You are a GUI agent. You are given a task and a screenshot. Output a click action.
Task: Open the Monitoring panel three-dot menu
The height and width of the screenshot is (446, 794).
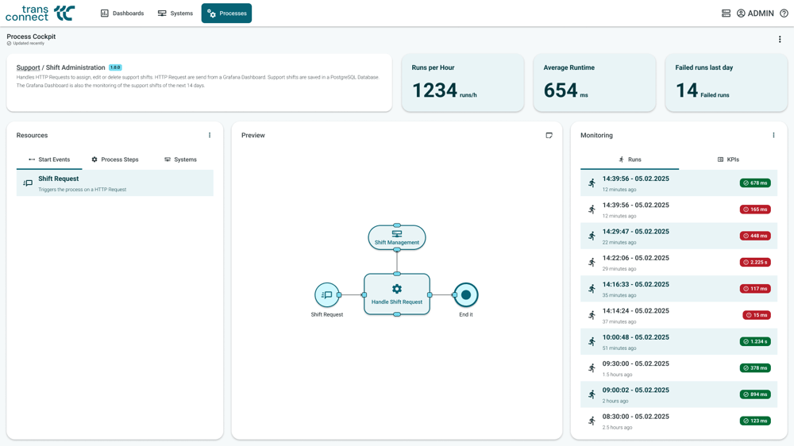click(x=773, y=135)
